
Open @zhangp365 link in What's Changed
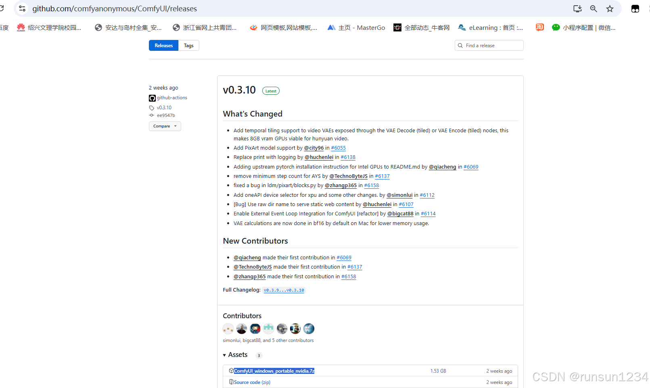click(341, 186)
